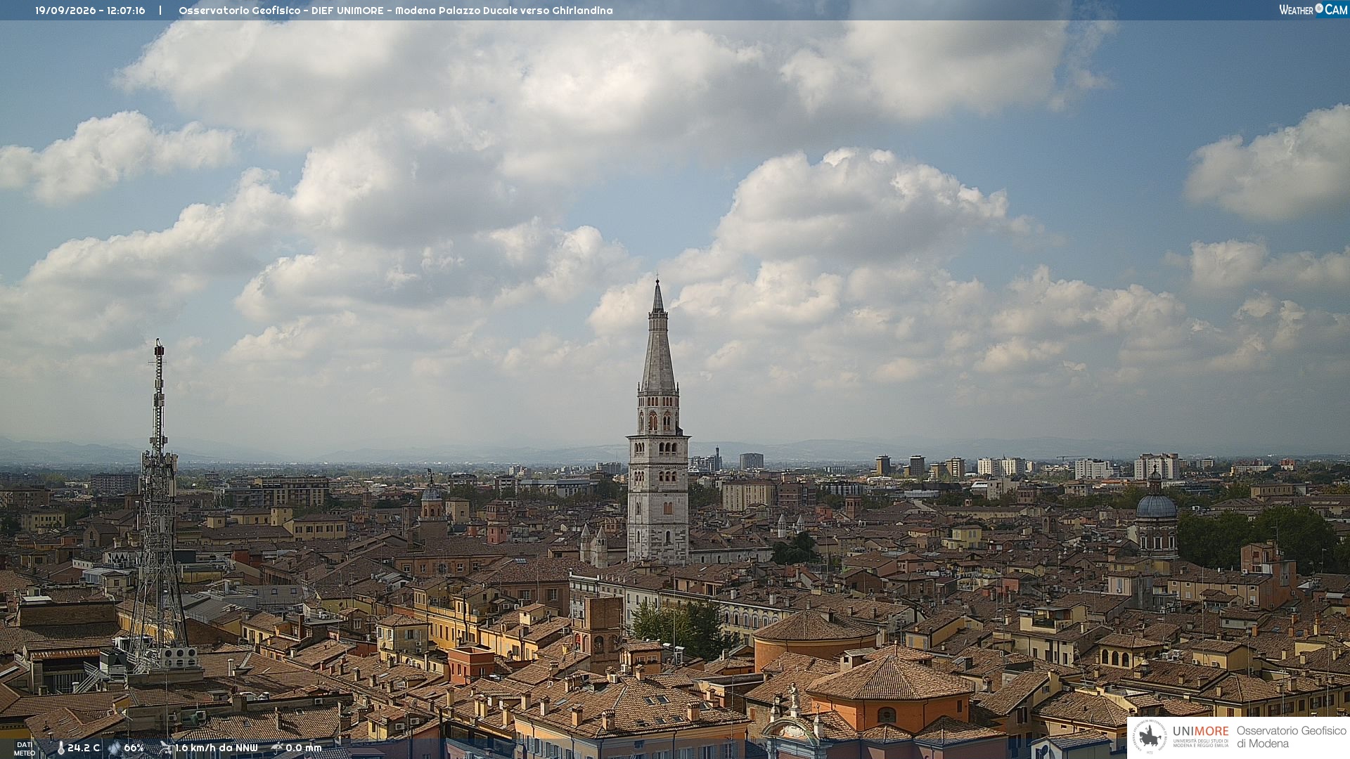The image size is (1350, 759).
Task: Click Osservatorio Geofisico di Modena caption
Action: point(1291,737)
